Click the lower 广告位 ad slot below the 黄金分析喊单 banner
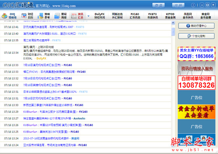Viewport: 218px width, 154px height. [x=196, y=126]
